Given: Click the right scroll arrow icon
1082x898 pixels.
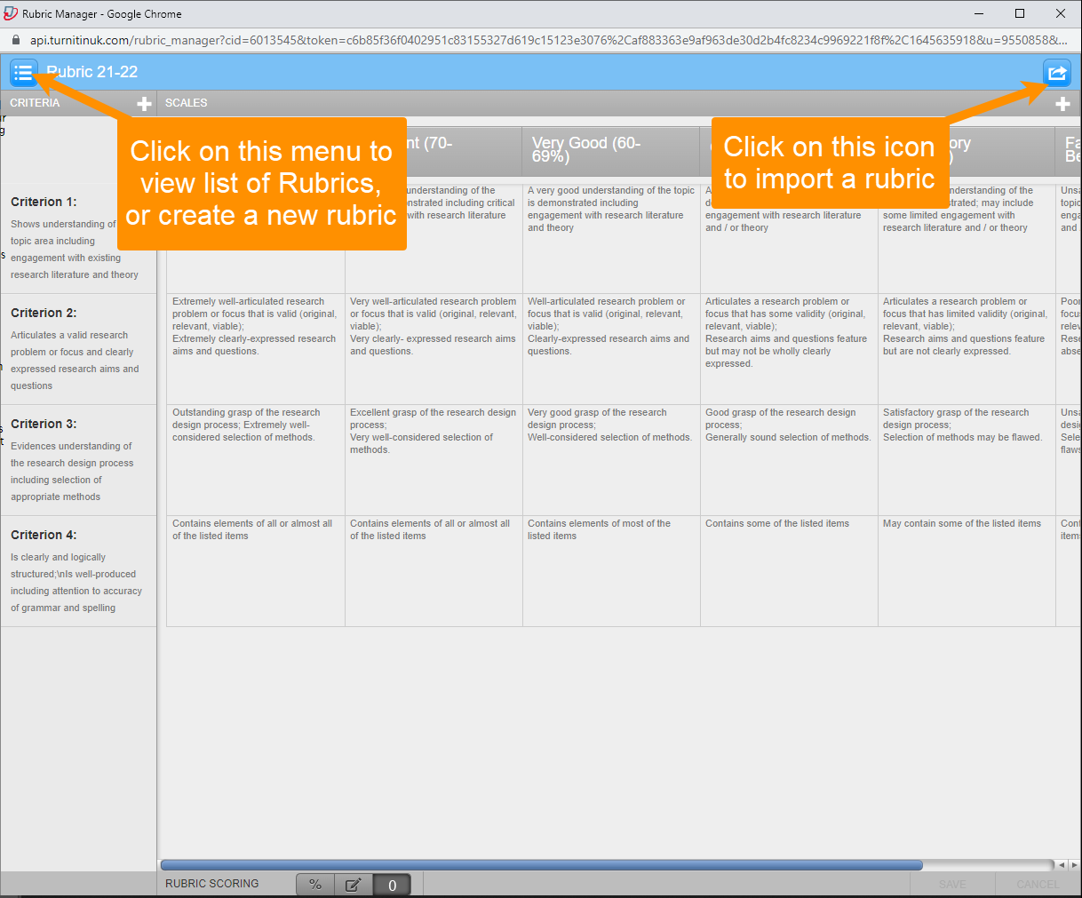Looking at the screenshot, I should [x=1074, y=864].
